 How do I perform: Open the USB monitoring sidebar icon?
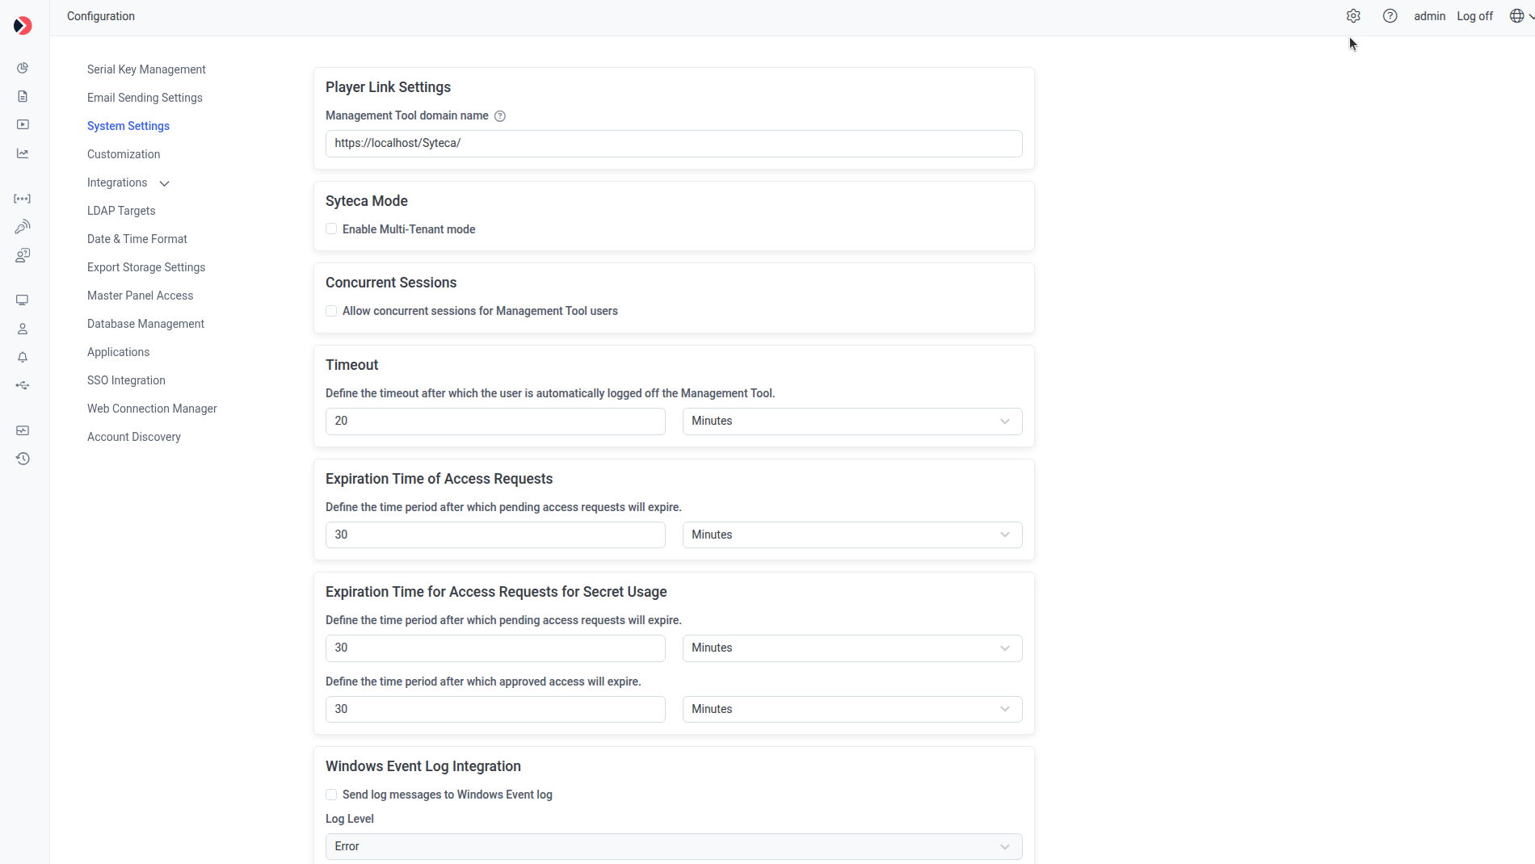tap(23, 386)
